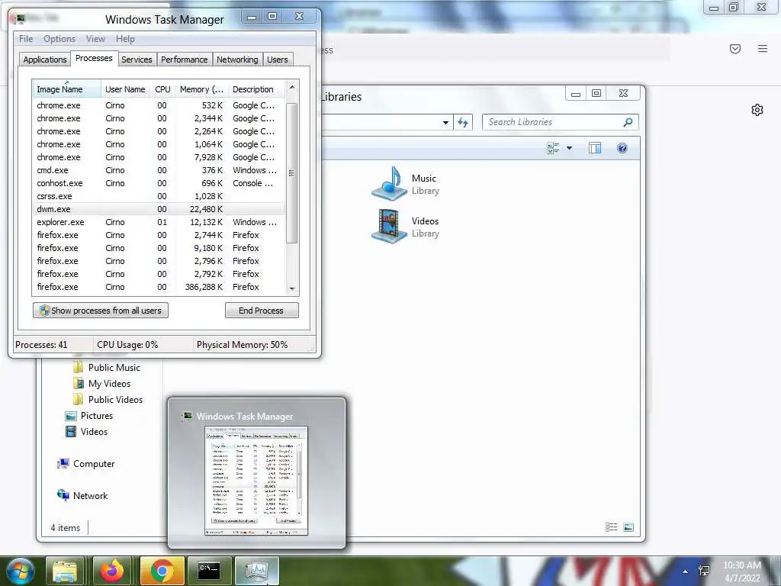This screenshot has height=586, width=781.
Task: Switch to the Services tab
Action: tap(137, 60)
